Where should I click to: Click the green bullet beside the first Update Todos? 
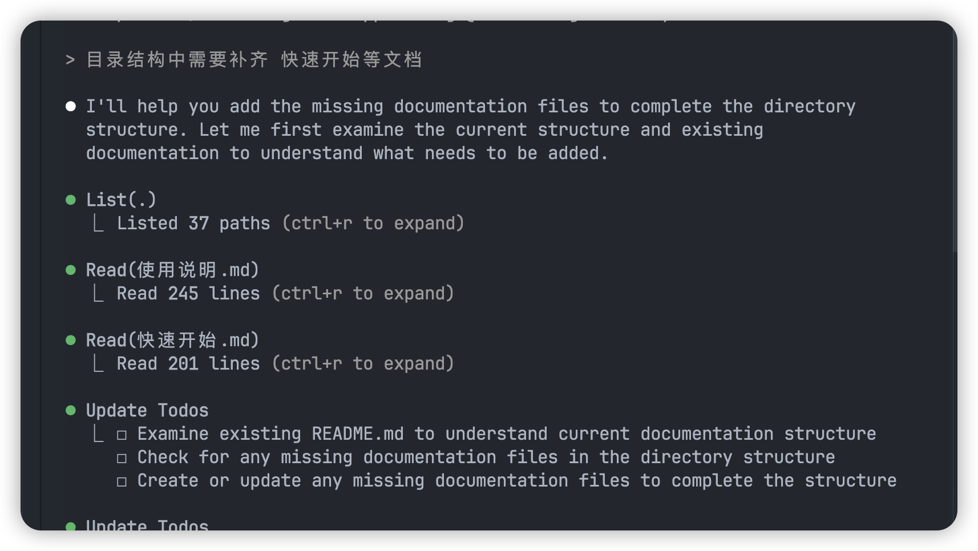tap(71, 410)
